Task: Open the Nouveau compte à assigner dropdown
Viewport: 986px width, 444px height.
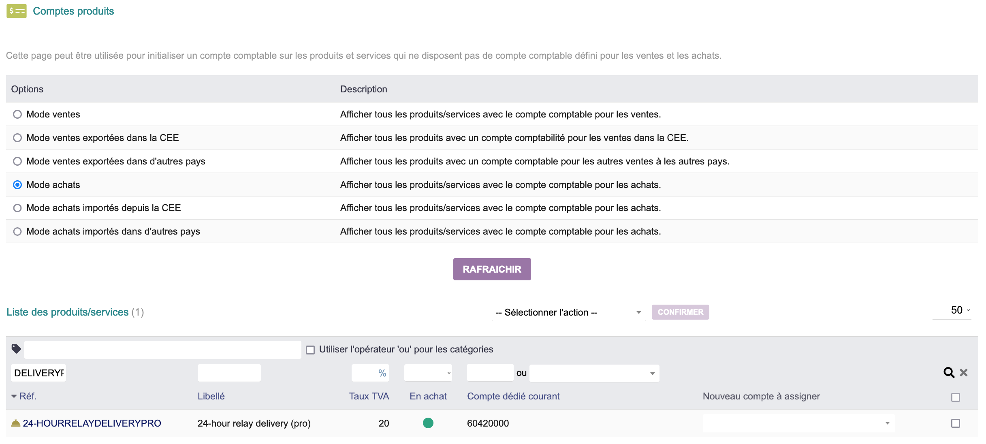Action: [798, 423]
